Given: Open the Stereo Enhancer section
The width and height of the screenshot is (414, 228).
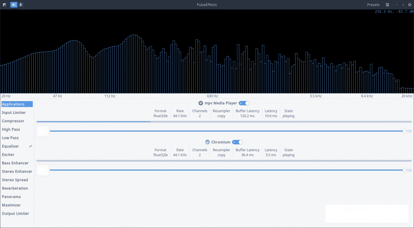Looking at the screenshot, I should 17,171.
